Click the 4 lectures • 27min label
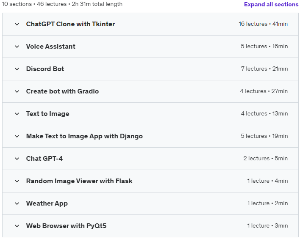The height and width of the screenshot is (239, 300). 264,91
